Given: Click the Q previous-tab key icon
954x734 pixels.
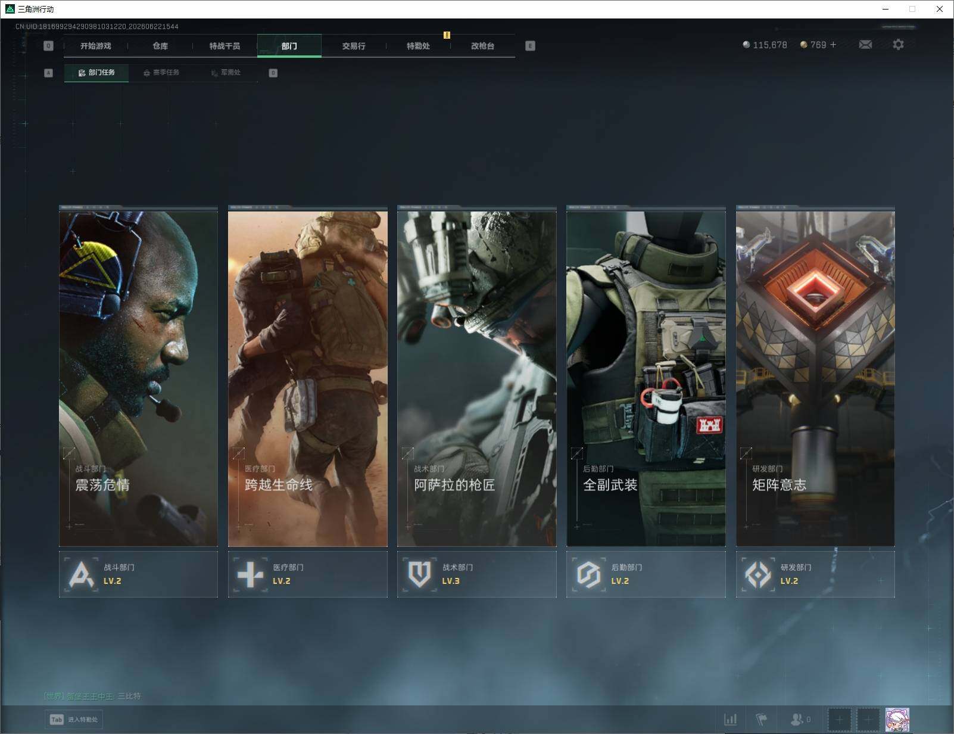Looking at the screenshot, I should tap(49, 46).
